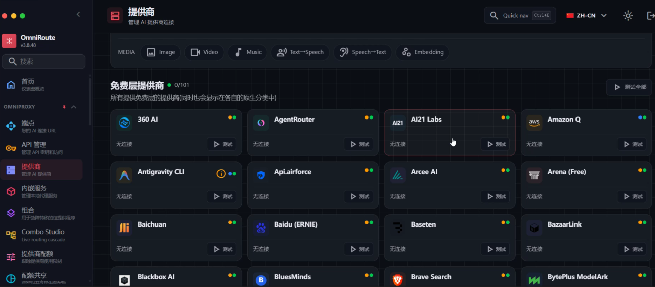Filter by Video media type
Screen dimensions: 655x287
204,52
